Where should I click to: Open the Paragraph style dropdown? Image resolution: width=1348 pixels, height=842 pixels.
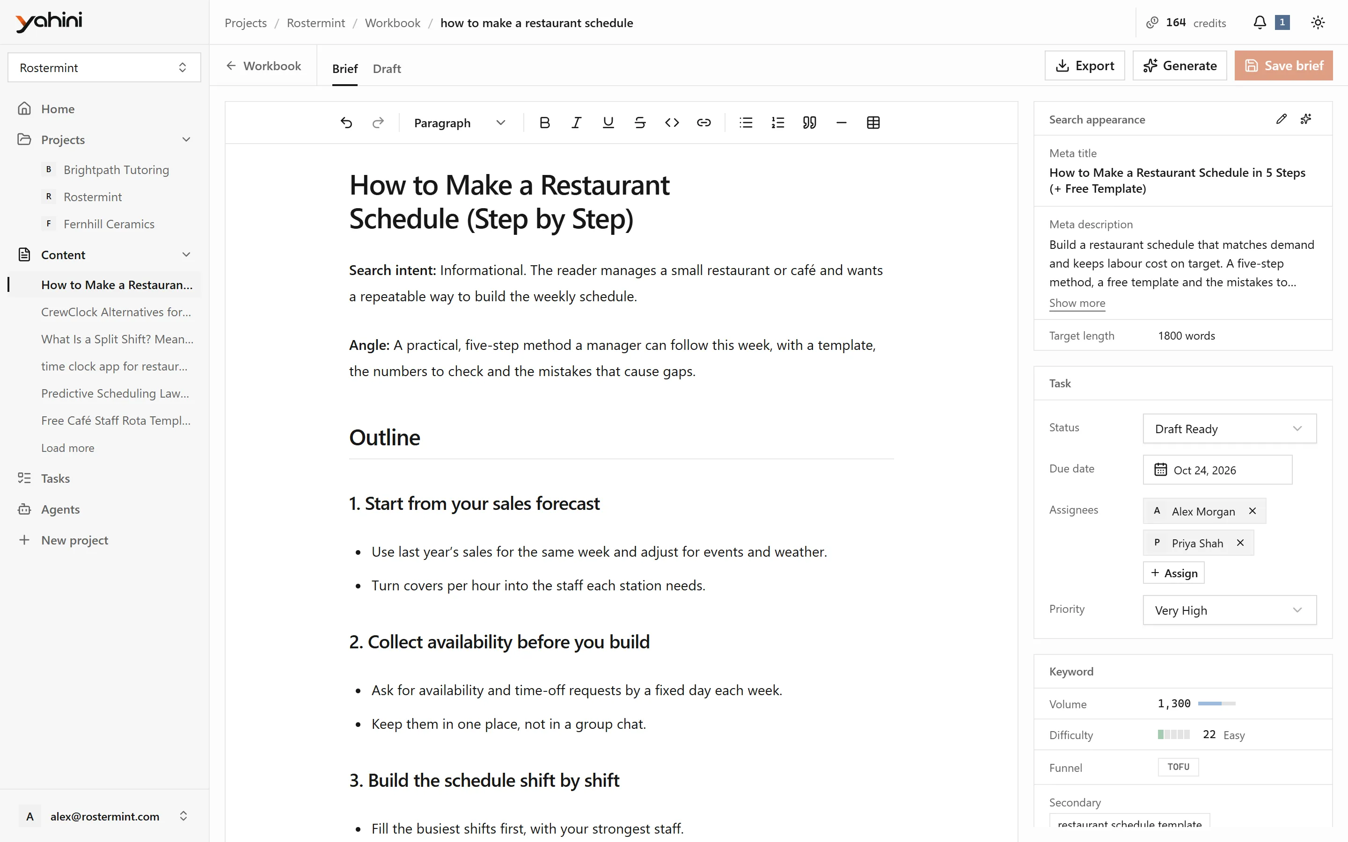click(x=460, y=123)
